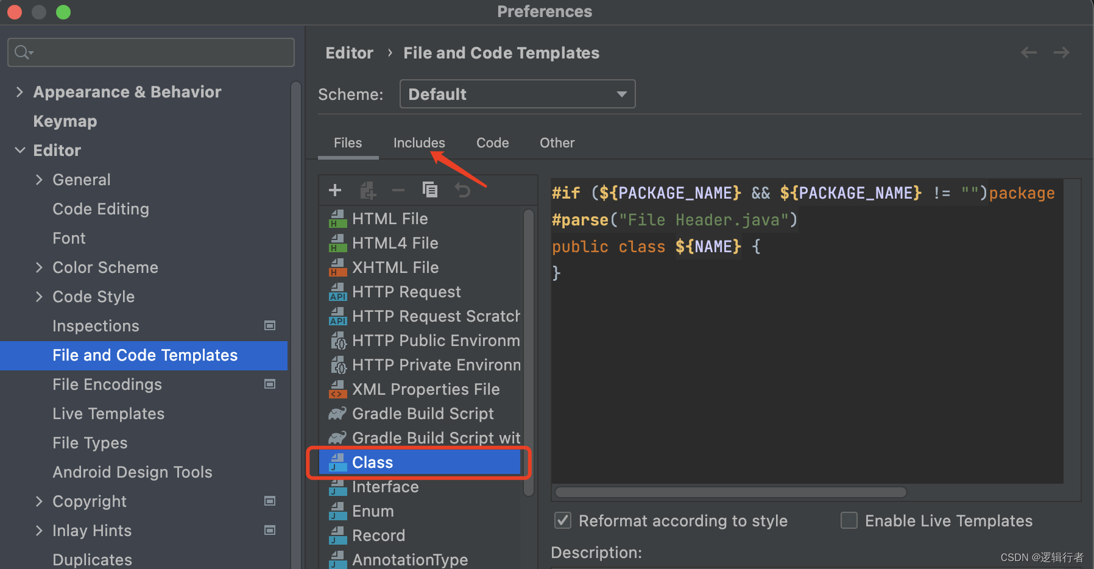The height and width of the screenshot is (569, 1094).
Task: Click the HTTP Public Environment file icon
Action: [338, 341]
